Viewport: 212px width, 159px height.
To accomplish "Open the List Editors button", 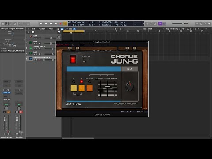I will [197, 23].
